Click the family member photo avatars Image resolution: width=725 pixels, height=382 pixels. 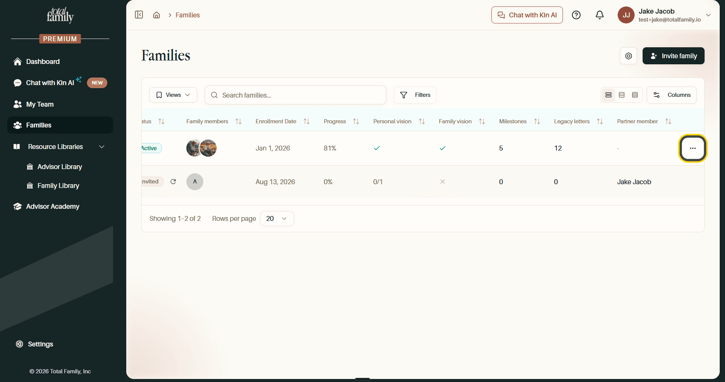point(201,148)
